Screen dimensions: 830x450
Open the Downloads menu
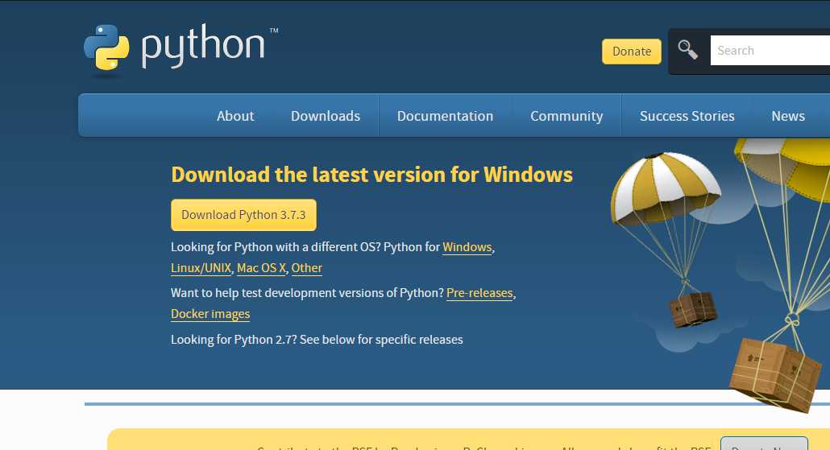[x=326, y=116]
